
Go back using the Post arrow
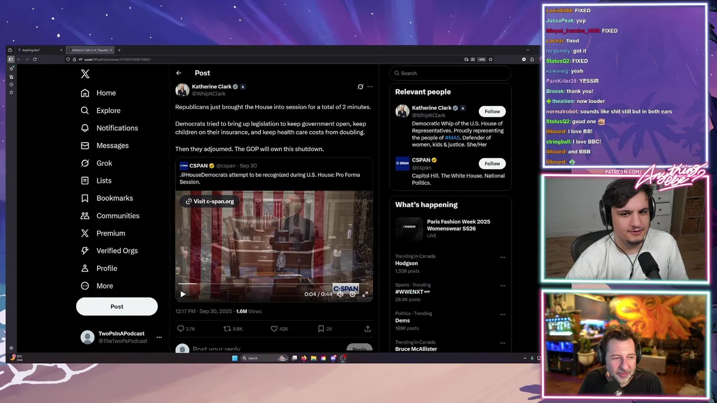pyautogui.click(x=179, y=73)
